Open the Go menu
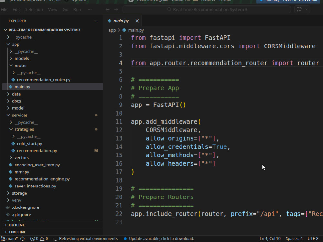Viewport: 323px width, 242px height. pyautogui.click(x=65, y=9)
